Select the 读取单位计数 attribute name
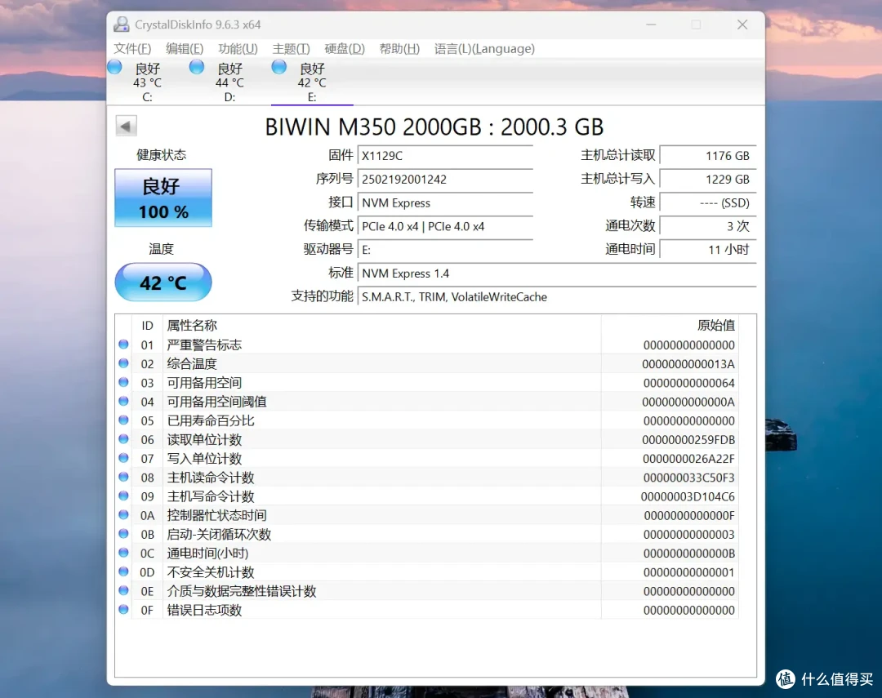Screen dimensions: 882x698 tap(204, 440)
